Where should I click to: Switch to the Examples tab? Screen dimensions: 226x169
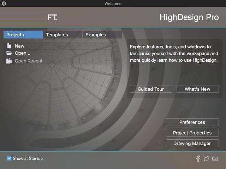[x=102, y=35]
